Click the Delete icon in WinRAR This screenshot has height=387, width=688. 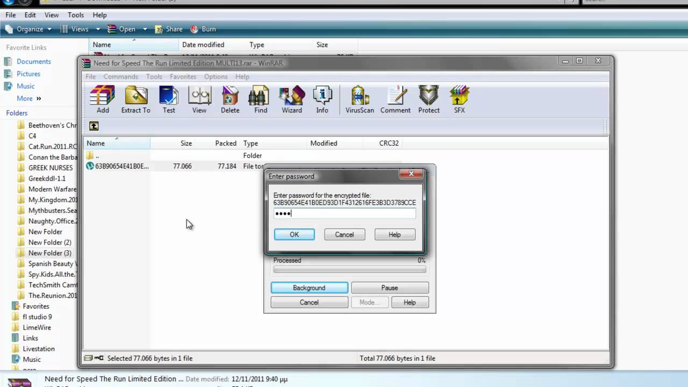click(x=230, y=100)
